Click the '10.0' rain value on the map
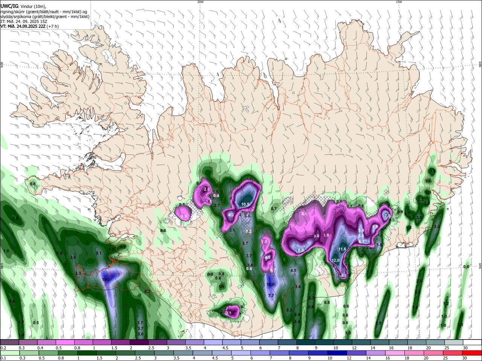This screenshot has height=361, width=482. click(270, 285)
